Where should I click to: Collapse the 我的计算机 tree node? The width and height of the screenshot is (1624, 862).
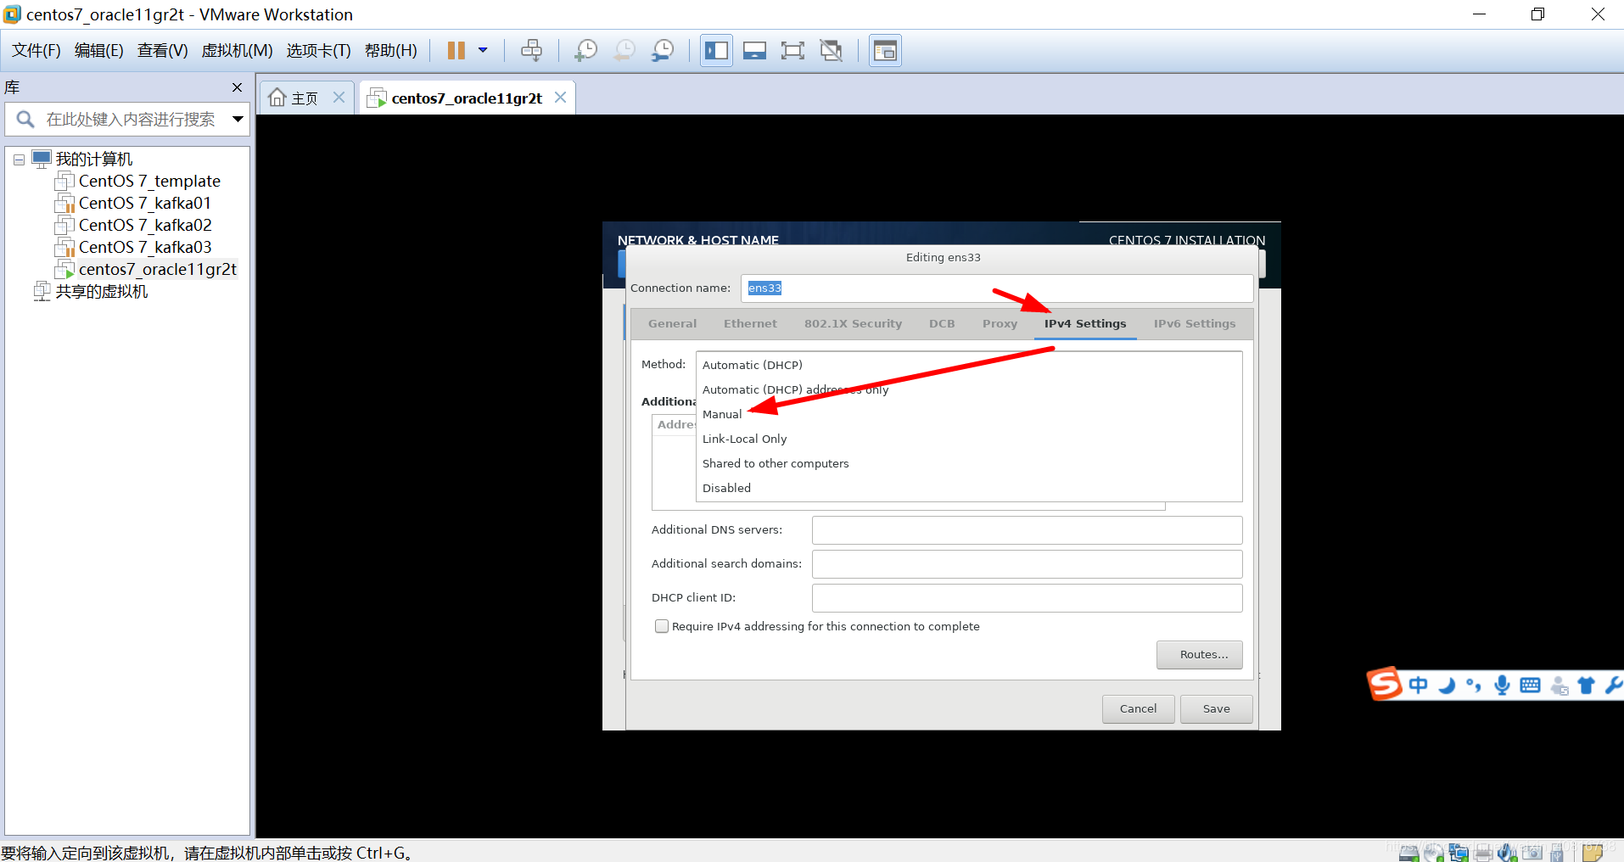19,160
